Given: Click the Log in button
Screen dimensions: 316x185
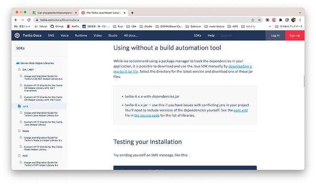Looking at the screenshot, I should [275, 35].
